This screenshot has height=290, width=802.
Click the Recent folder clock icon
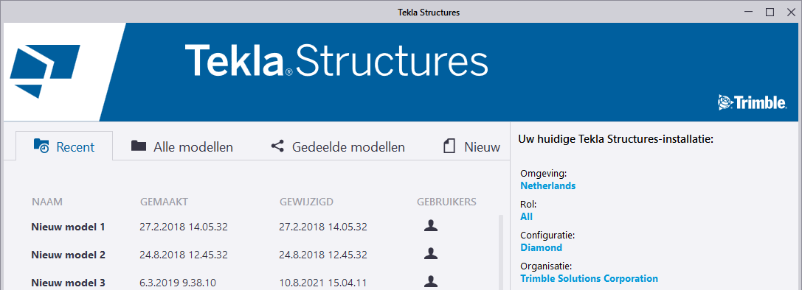(41, 146)
